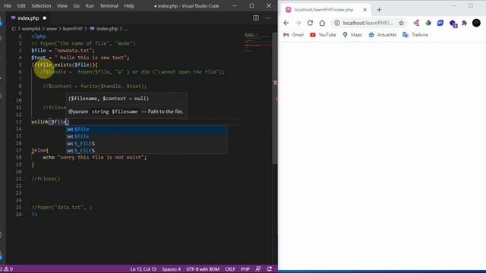Screen dimensions: 486x273
Task: Open the browser profile avatar
Action: point(476,23)
